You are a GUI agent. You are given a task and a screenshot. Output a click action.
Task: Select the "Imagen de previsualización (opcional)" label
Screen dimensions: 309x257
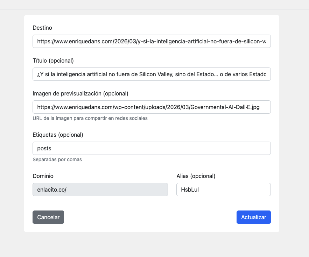click(x=80, y=93)
